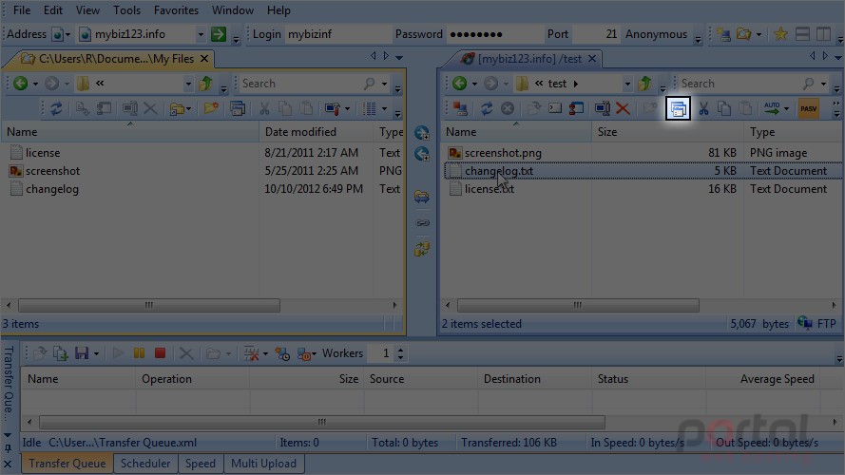The height and width of the screenshot is (475, 845).
Task: Click the Refresh icon in the local pane toolbar
Action: pyautogui.click(x=56, y=109)
